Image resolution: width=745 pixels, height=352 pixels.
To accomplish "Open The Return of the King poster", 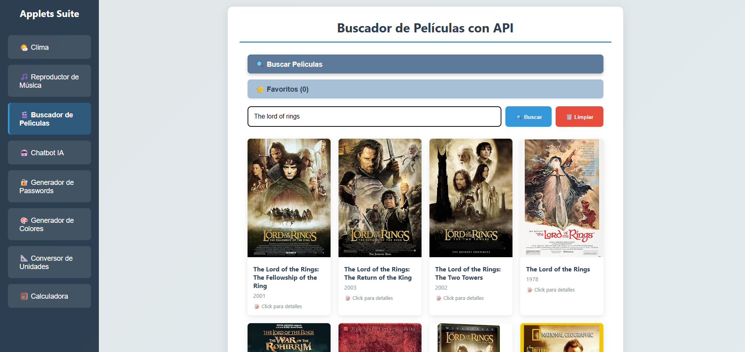I will [x=380, y=198].
